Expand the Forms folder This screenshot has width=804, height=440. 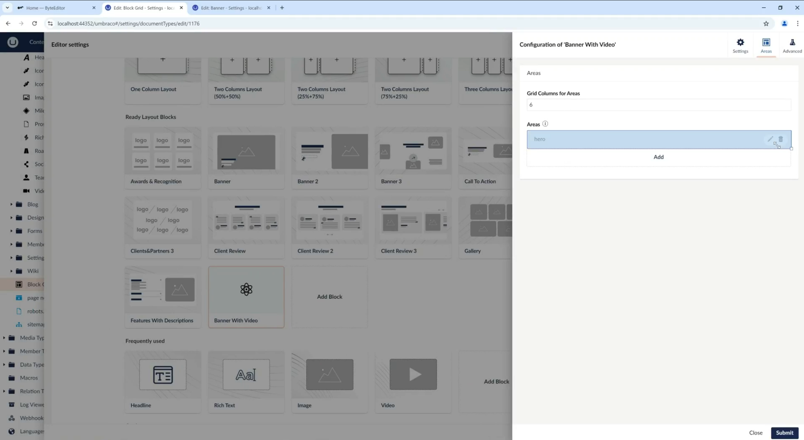(x=11, y=231)
